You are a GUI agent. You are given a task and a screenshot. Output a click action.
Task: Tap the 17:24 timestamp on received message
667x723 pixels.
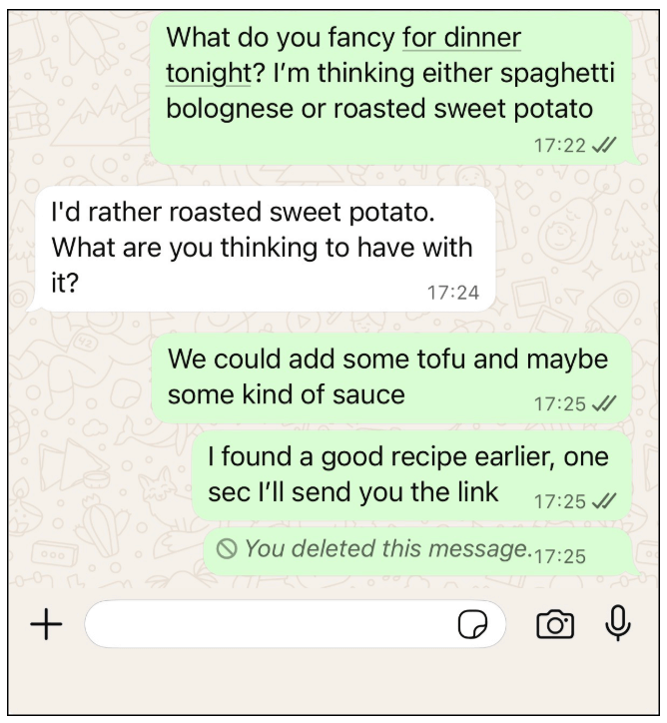453,293
